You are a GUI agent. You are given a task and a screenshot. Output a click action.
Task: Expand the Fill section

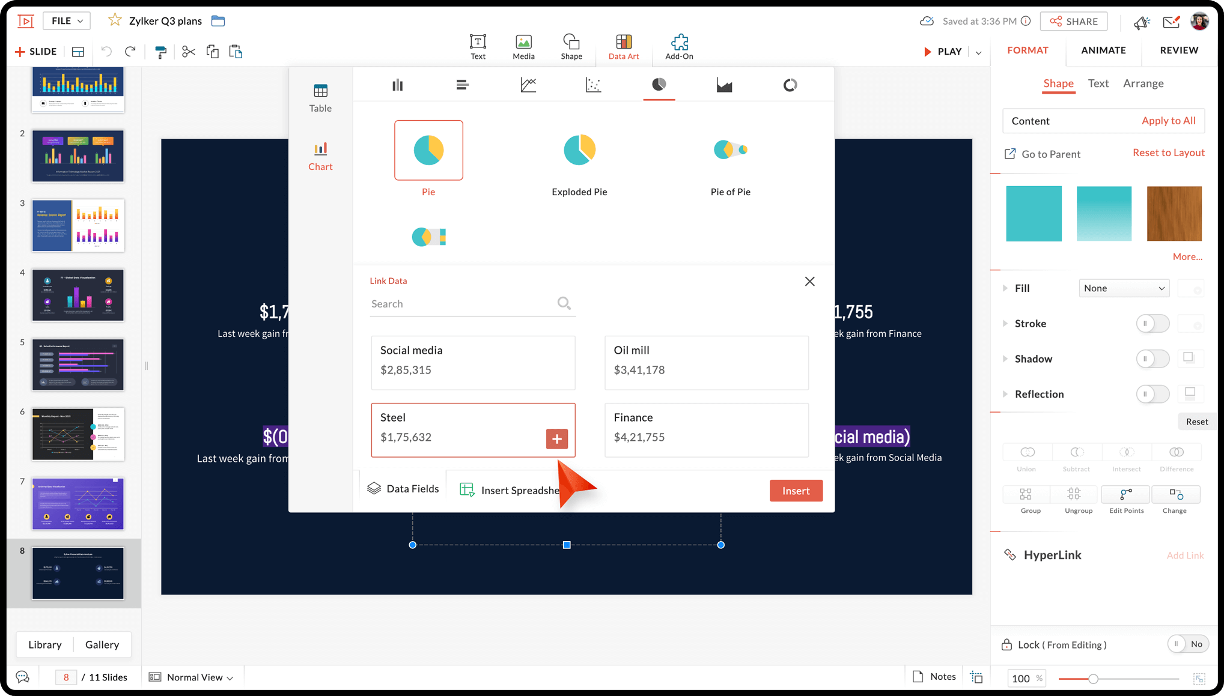pos(1005,288)
